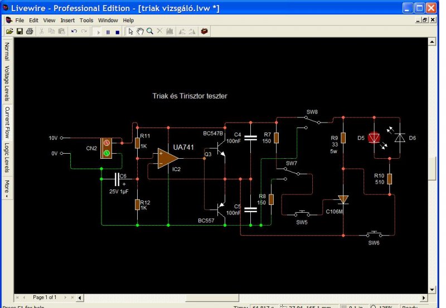Choose the hand Pan tool
This screenshot has width=446, height=308.
(x=140, y=31)
